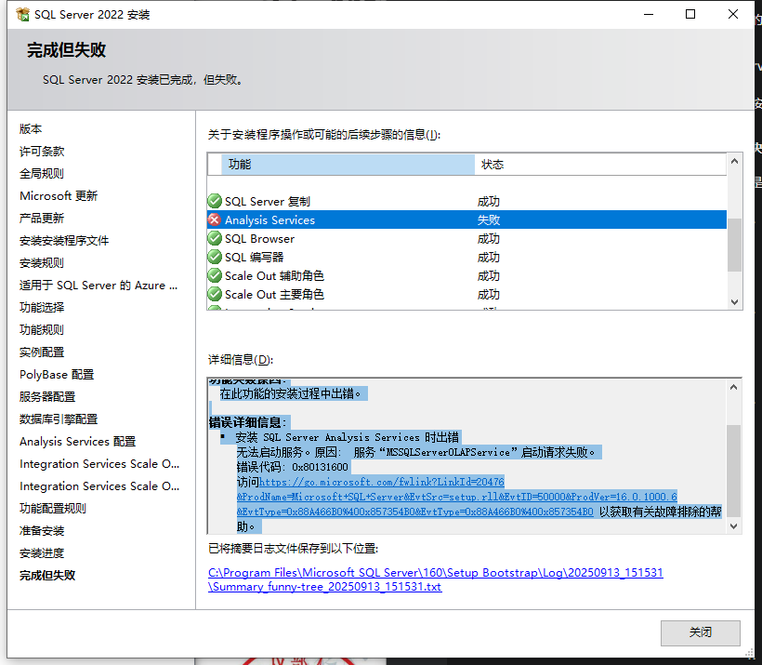
Task: Click the green check icon beside SQL Browser
Action: point(215,238)
